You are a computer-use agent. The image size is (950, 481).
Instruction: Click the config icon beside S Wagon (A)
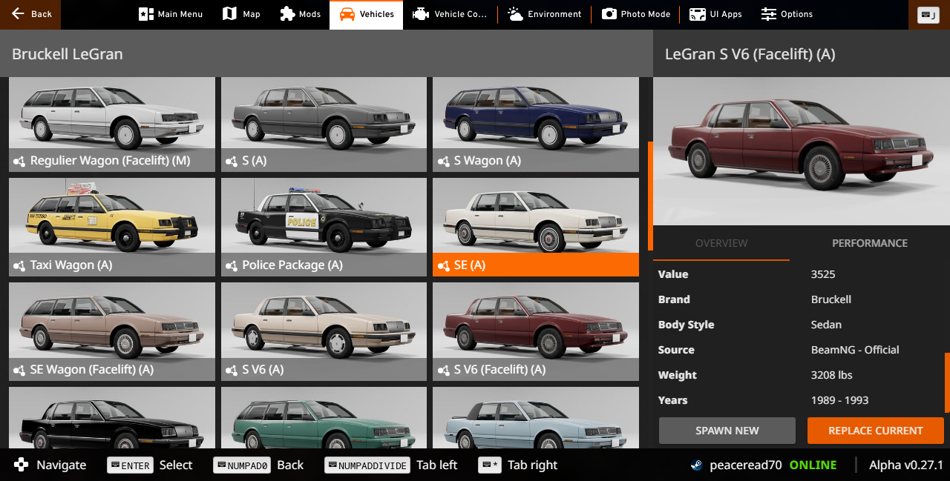[443, 161]
